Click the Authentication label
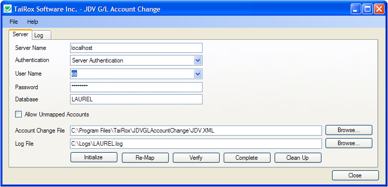Image resolution: width=388 pixels, height=187 pixels. (32, 60)
